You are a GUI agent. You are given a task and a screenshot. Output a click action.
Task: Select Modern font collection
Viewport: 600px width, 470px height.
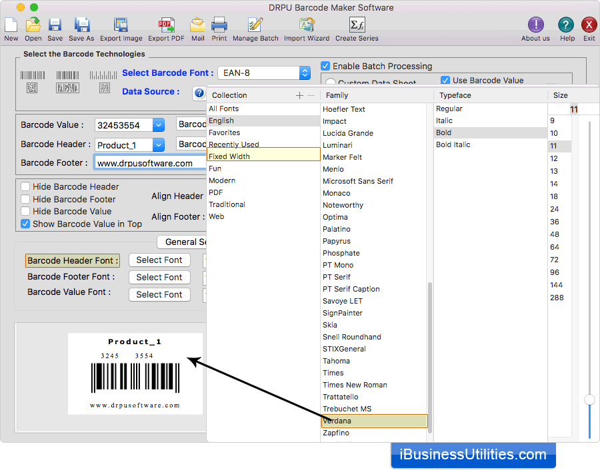pyautogui.click(x=263, y=180)
